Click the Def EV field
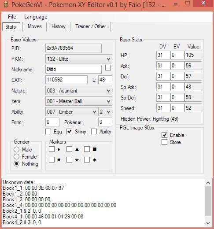 tap(177, 76)
